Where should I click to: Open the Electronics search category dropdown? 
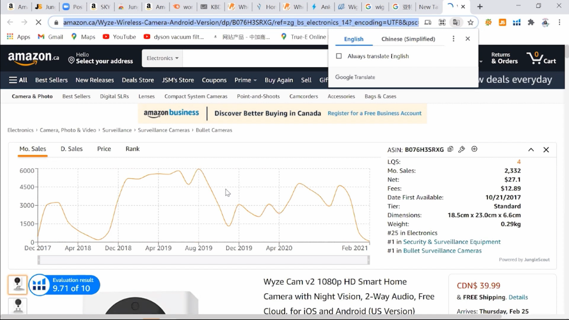pos(162,58)
